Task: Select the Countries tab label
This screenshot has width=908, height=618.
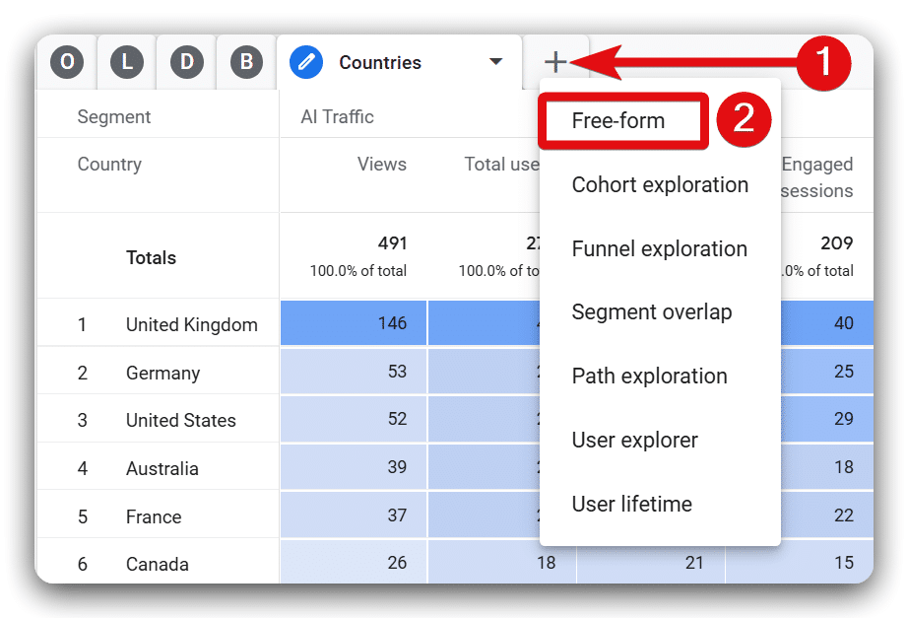Action: (382, 61)
